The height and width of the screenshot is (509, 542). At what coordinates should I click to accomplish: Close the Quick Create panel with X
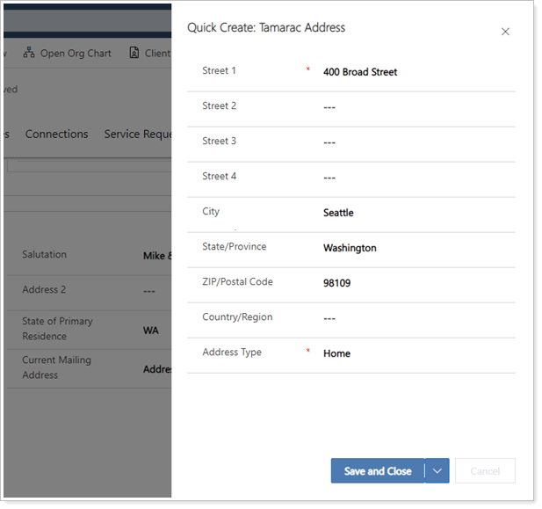[505, 32]
